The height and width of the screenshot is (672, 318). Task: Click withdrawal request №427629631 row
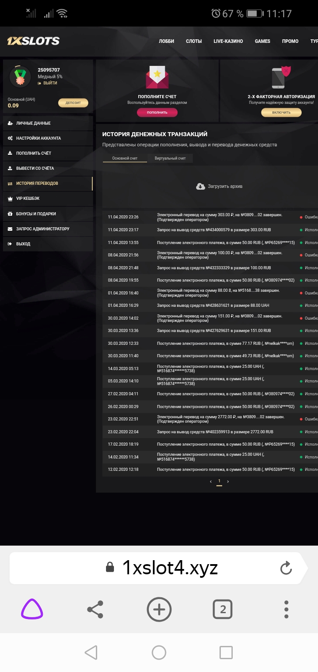pyautogui.click(x=210, y=331)
